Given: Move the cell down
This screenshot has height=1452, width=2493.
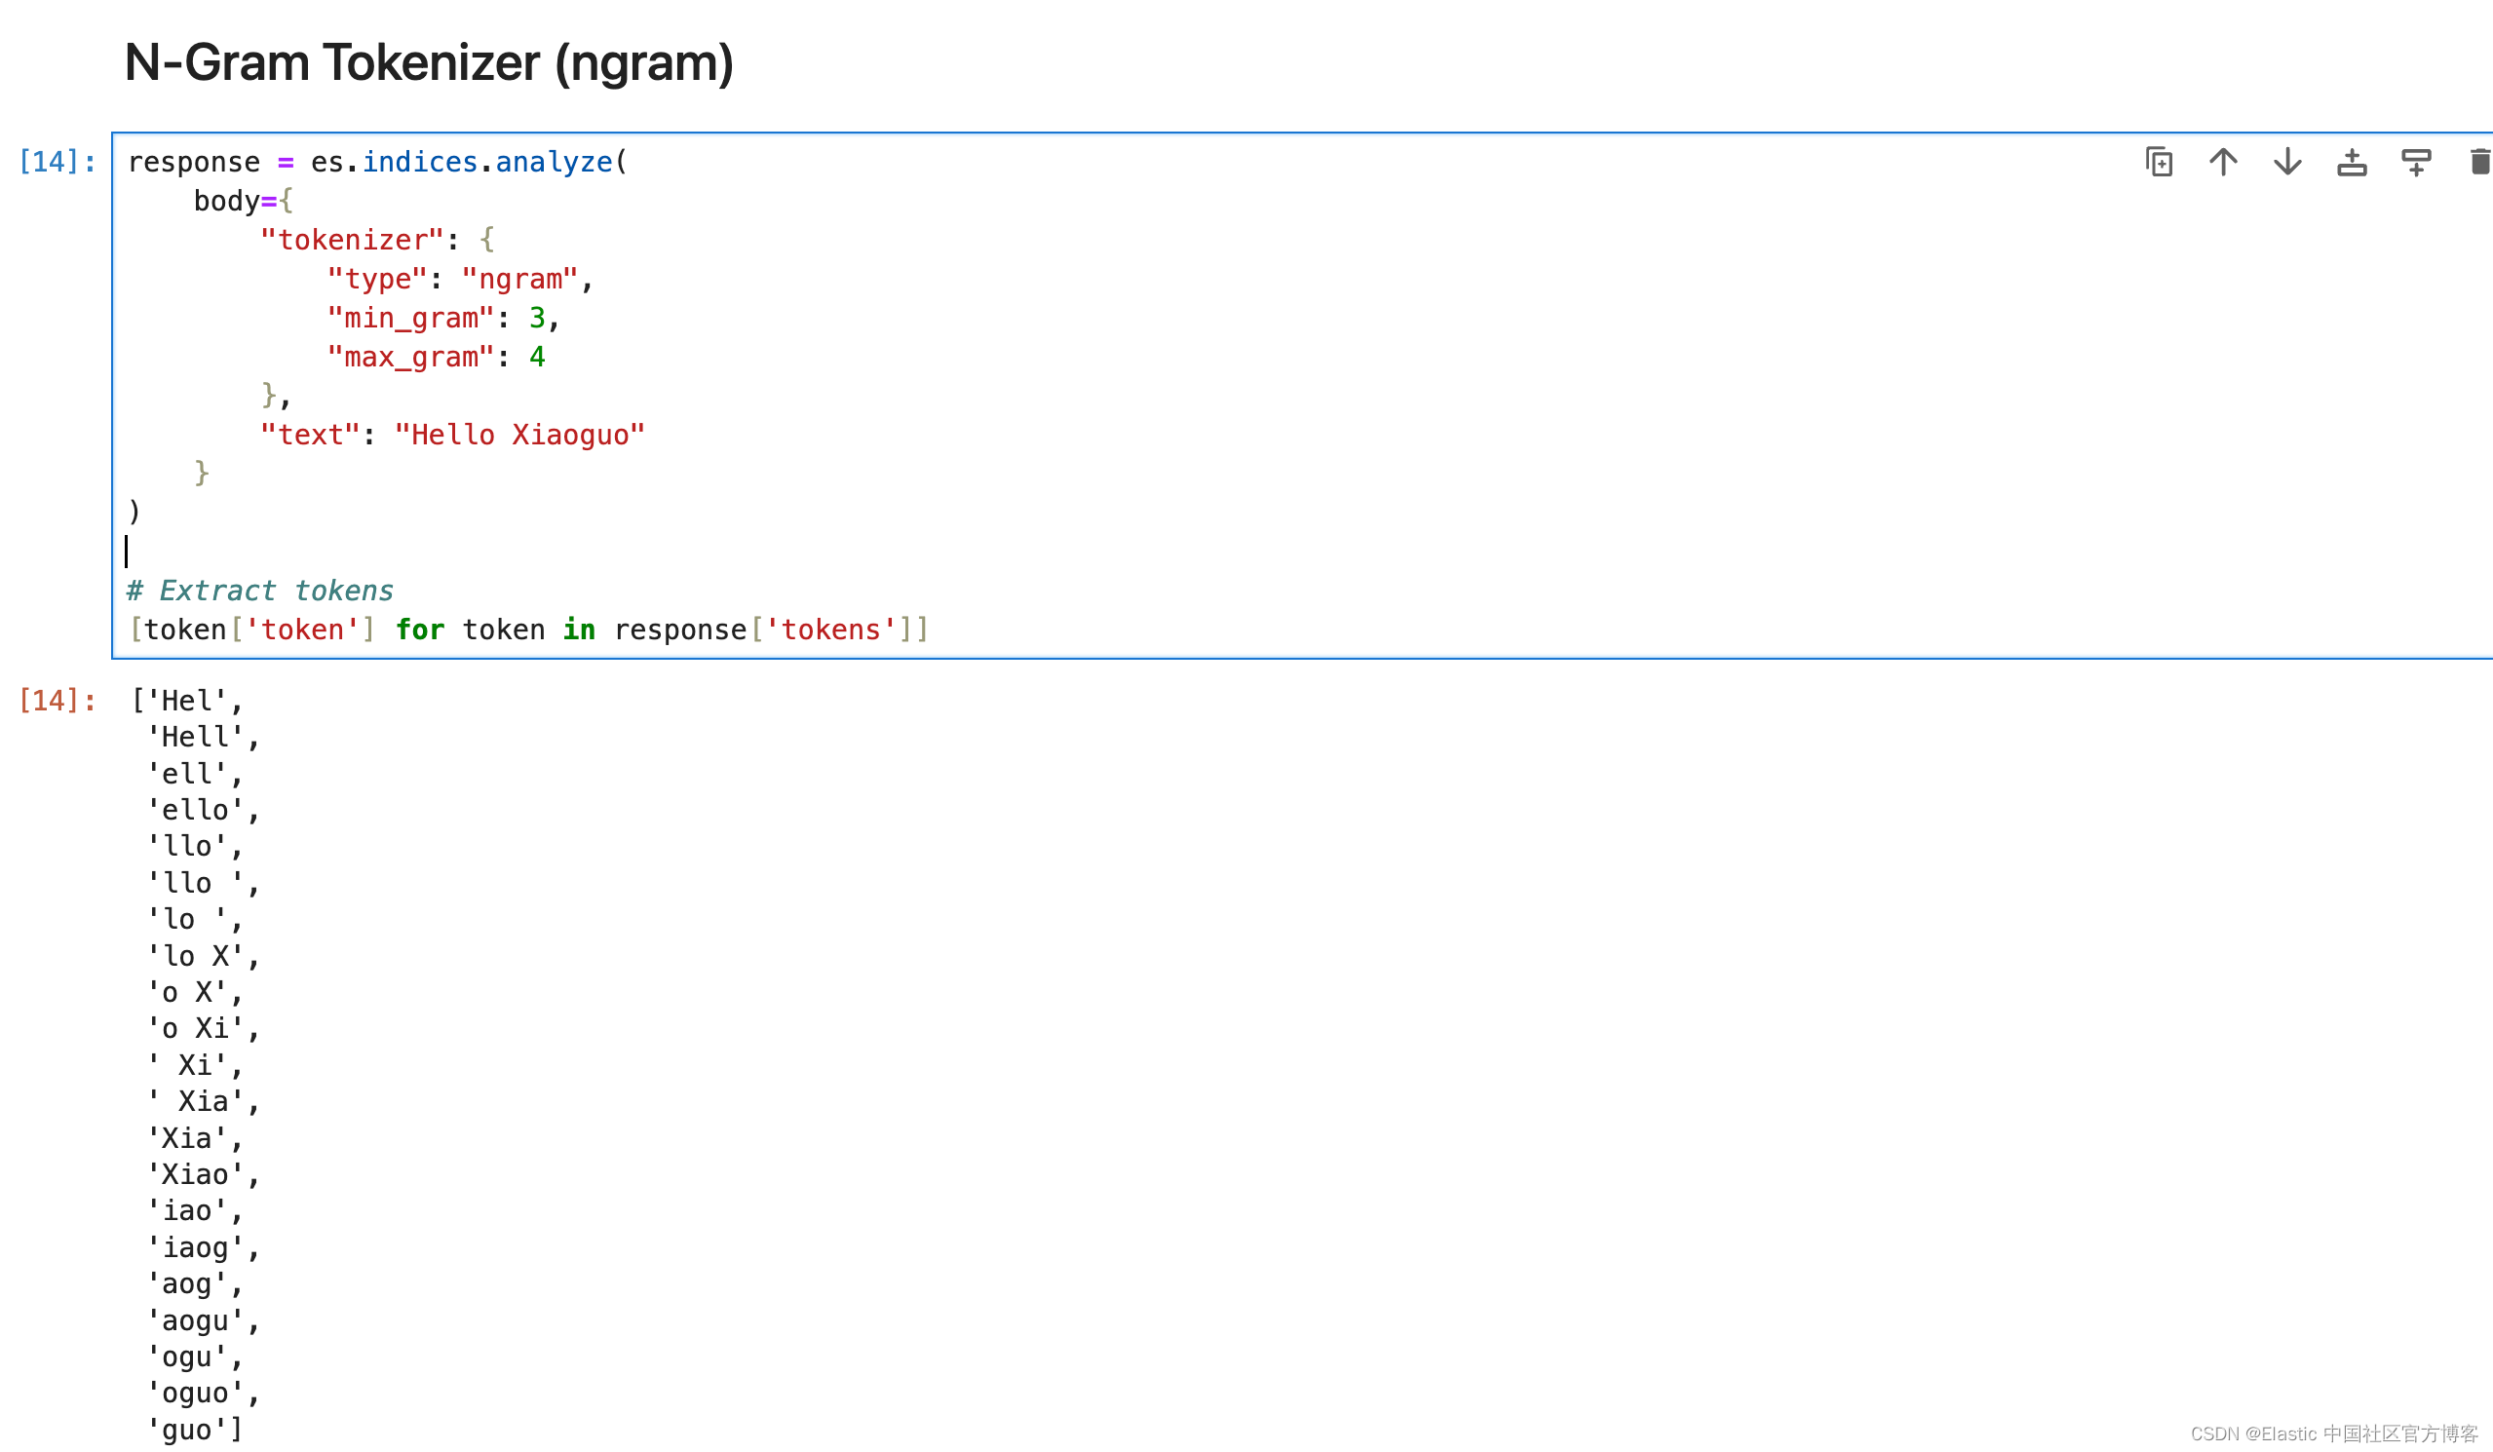Looking at the screenshot, I should 2287,161.
